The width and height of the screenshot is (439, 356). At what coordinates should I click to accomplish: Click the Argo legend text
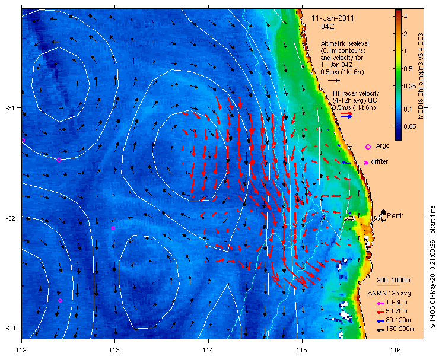click(383, 145)
